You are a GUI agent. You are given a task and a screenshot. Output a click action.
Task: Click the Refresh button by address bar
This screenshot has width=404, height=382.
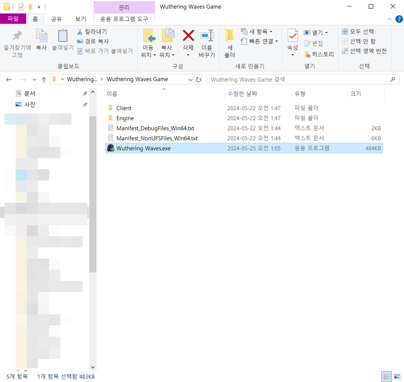tap(199, 79)
